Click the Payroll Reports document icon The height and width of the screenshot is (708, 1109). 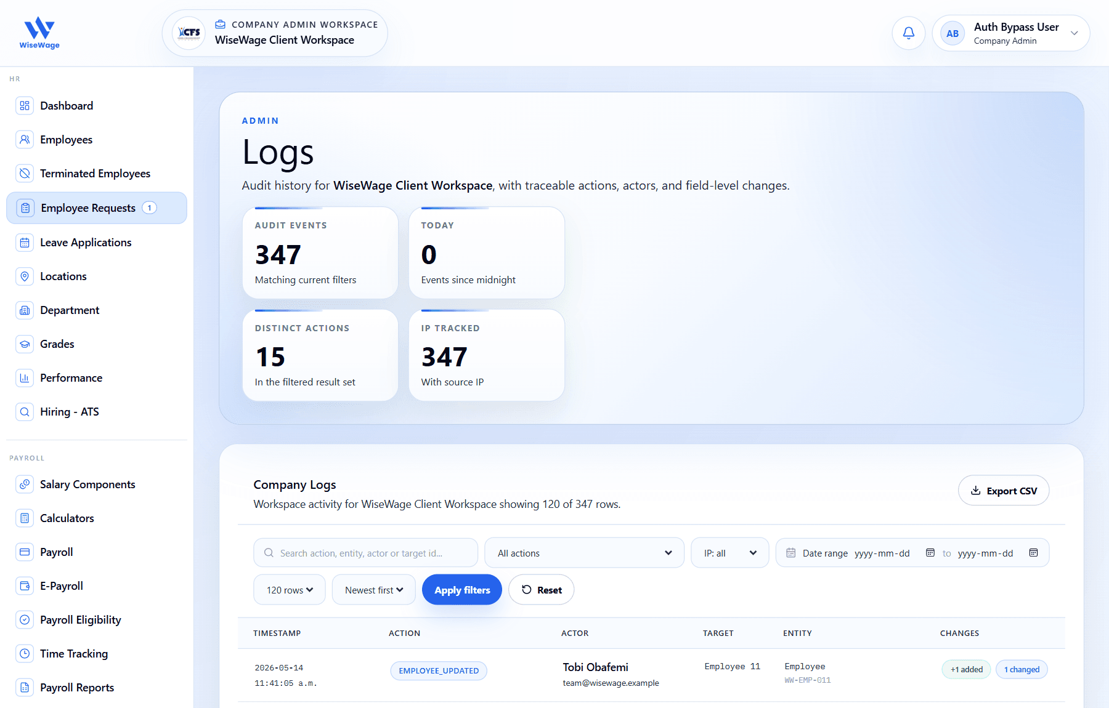point(25,688)
